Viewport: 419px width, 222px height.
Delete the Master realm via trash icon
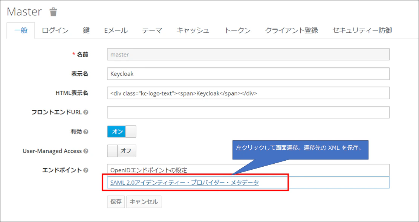tap(54, 12)
